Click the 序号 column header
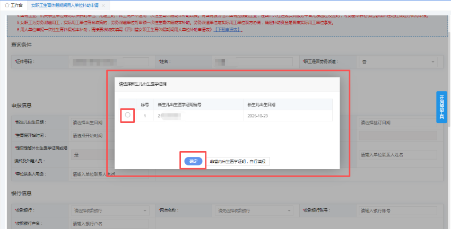 [145, 105]
